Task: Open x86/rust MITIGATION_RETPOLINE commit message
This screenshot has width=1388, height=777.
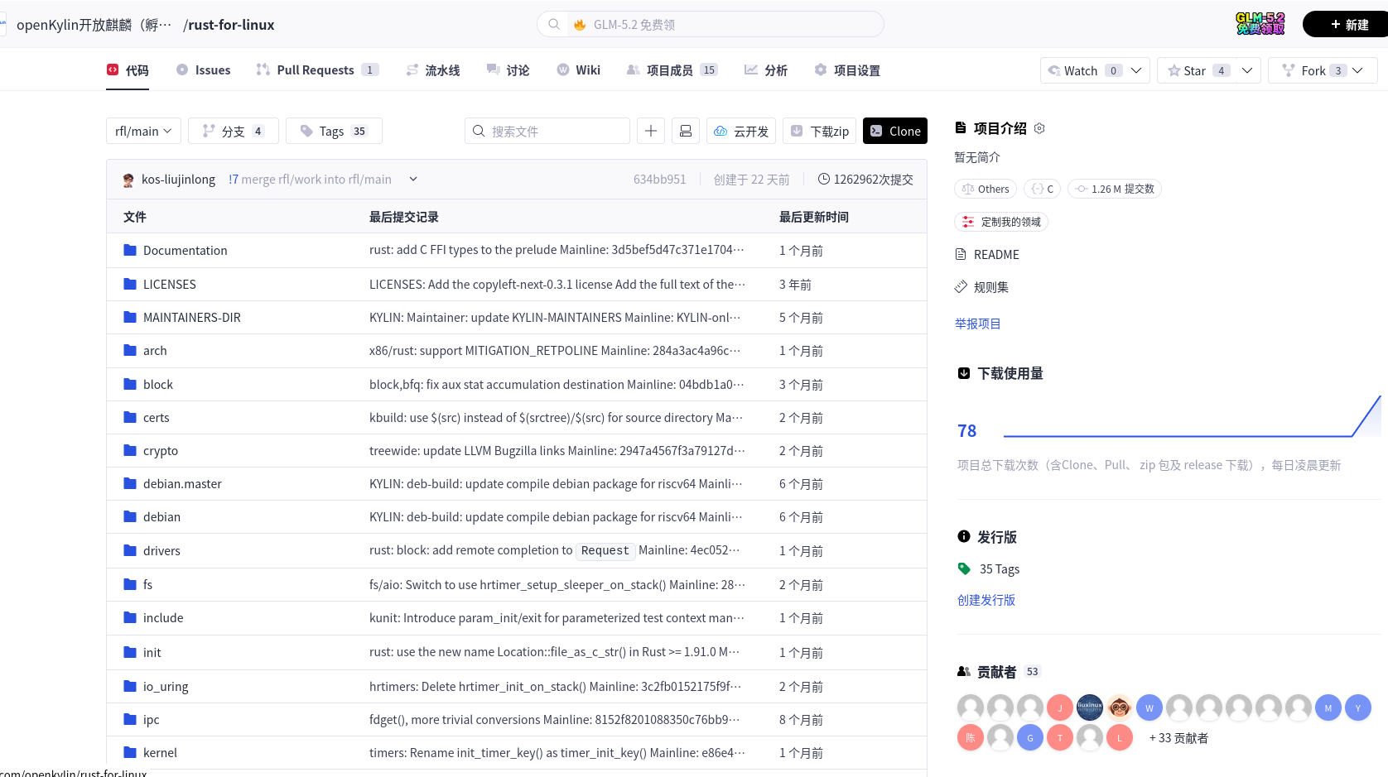Action: (556, 351)
